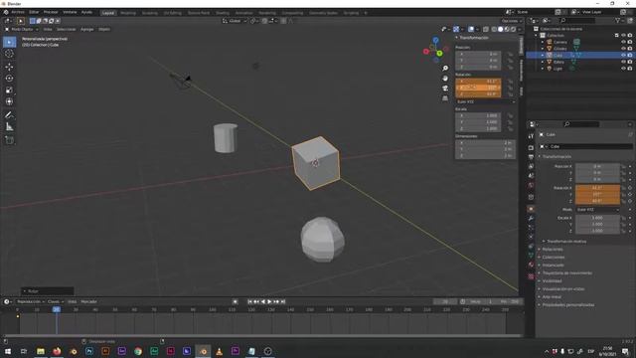Enable solid viewport shading mode
636x358 pixels.
(500, 29)
